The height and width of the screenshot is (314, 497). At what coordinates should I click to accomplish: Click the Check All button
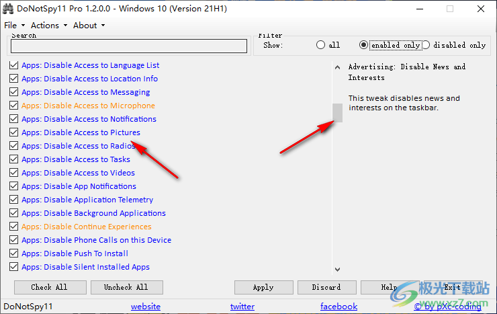pos(50,287)
